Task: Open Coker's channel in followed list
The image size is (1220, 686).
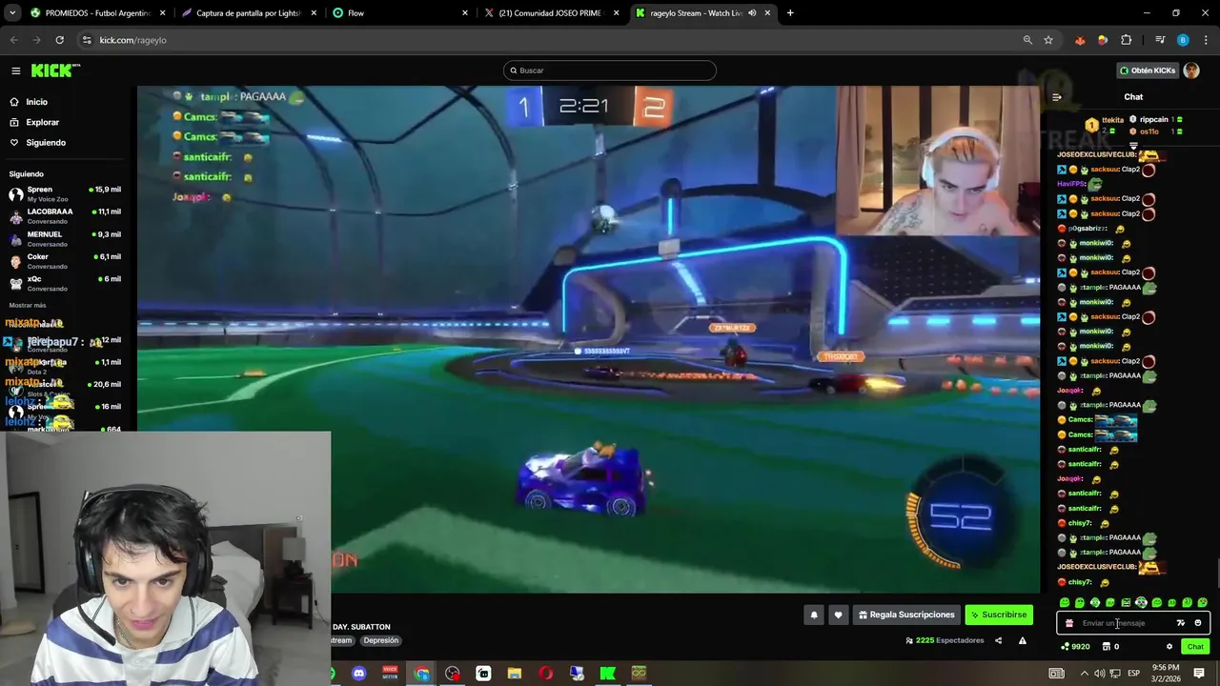Action: click(65, 261)
